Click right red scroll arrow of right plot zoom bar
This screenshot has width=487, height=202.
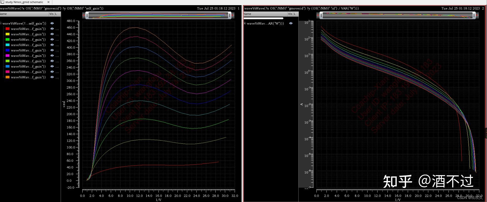(477, 15)
